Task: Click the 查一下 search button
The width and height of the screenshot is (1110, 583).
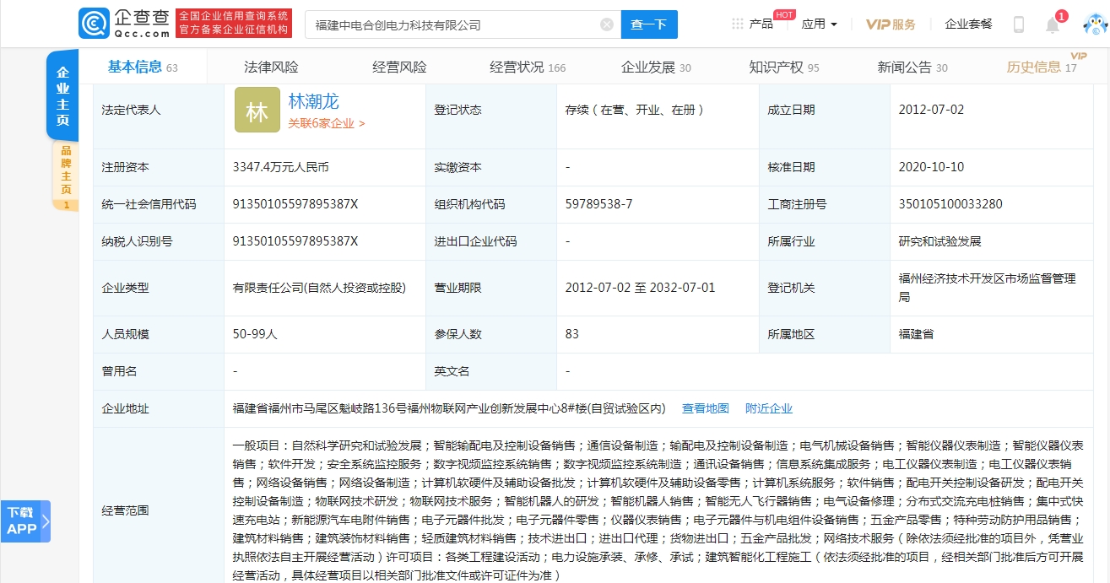Action: pos(648,24)
